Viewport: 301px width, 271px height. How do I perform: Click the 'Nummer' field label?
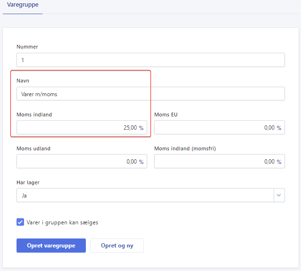pos(27,47)
